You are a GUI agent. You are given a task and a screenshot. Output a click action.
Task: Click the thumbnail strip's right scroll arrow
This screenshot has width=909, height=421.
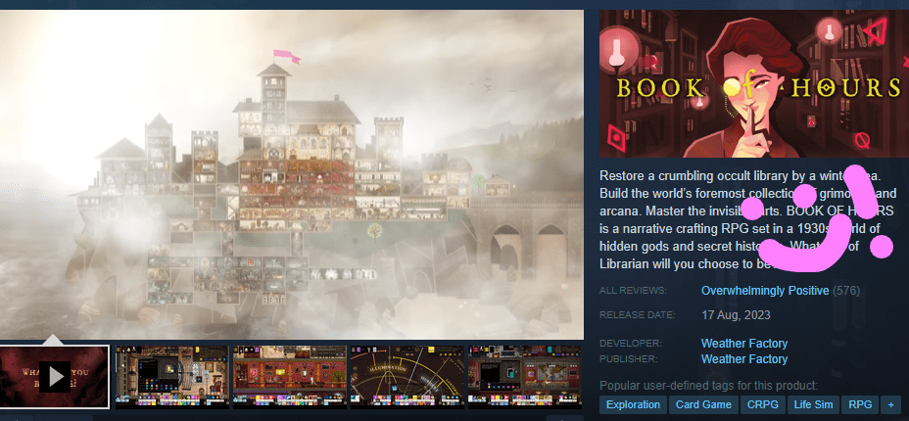pos(565,418)
